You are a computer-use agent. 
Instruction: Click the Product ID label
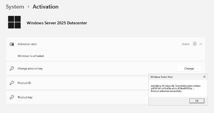click(24, 83)
